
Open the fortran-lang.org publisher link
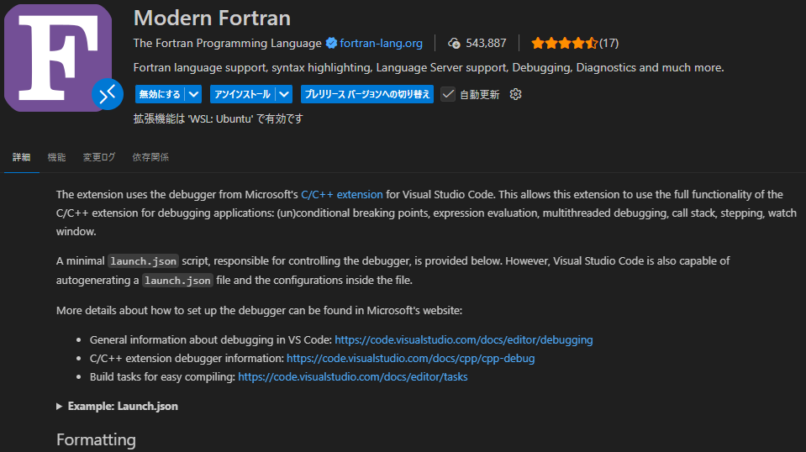click(381, 43)
